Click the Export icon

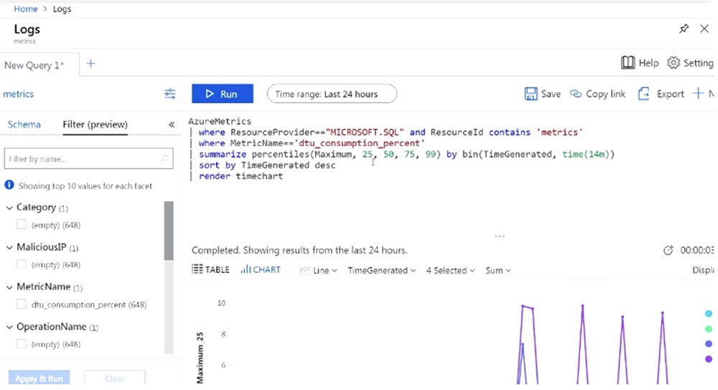pyautogui.click(x=643, y=94)
